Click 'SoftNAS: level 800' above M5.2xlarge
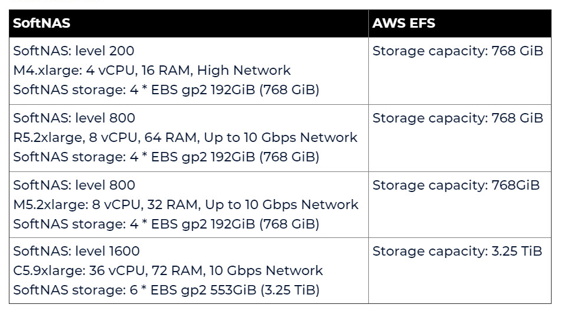Screen dimensions: 561x311 coord(74,185)
